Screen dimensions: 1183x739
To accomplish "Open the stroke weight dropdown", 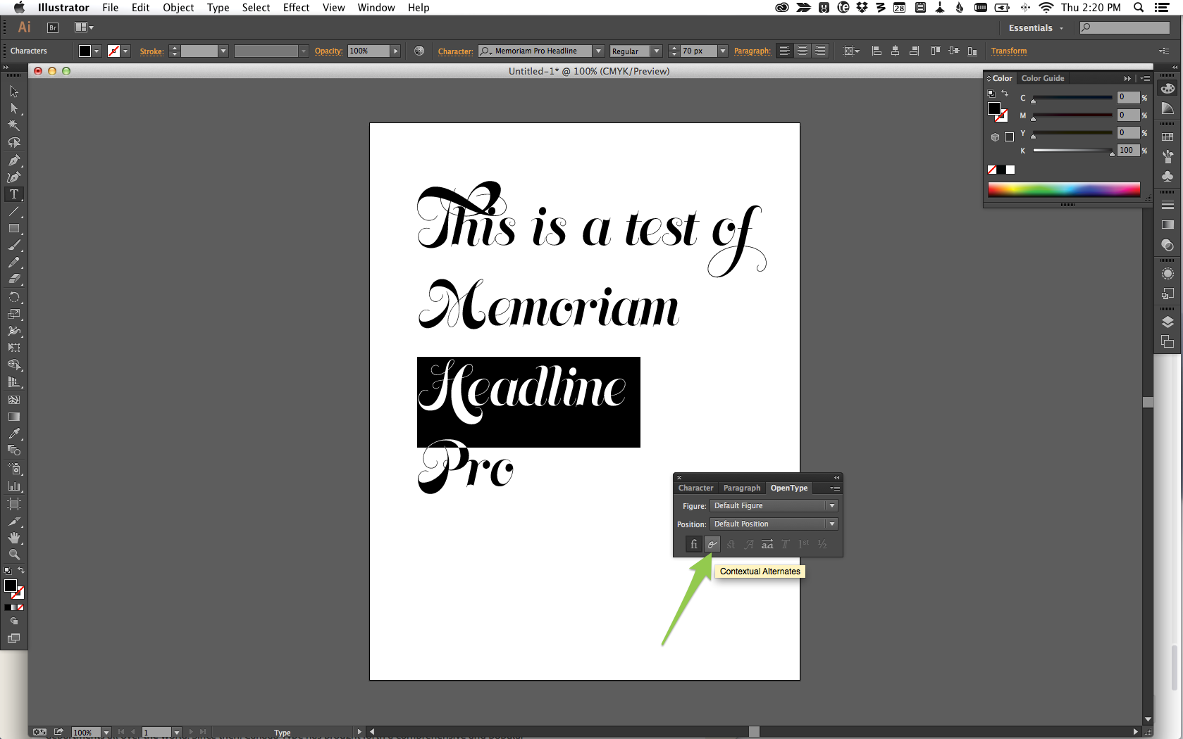I will point(223,51).
